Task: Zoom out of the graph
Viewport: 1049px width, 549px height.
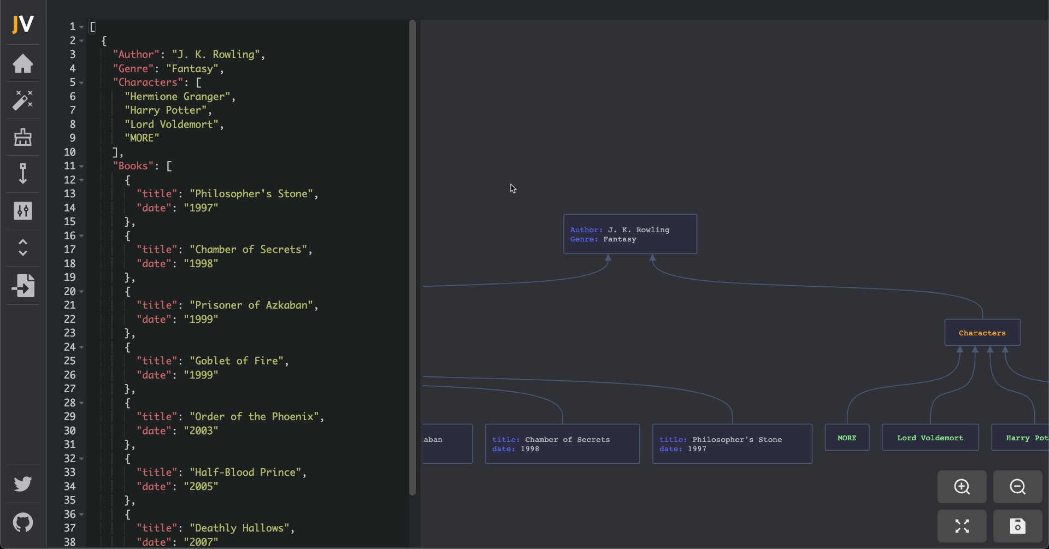Action: click(x=1018, y=487)
